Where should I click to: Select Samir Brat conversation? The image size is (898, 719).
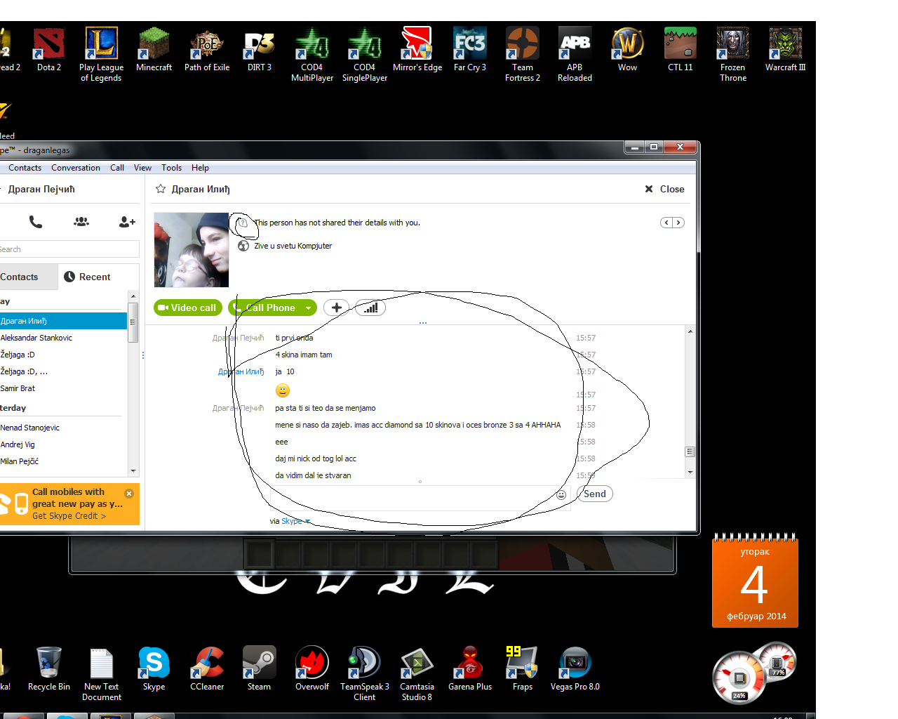(x=63, y=388)
